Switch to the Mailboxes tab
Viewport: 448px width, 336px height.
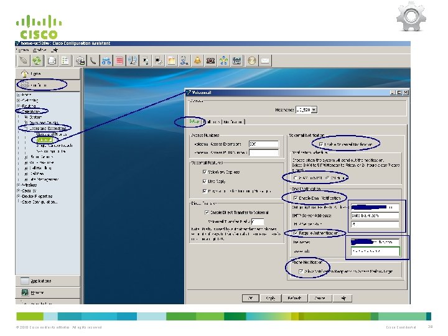[x=212, y=122]
